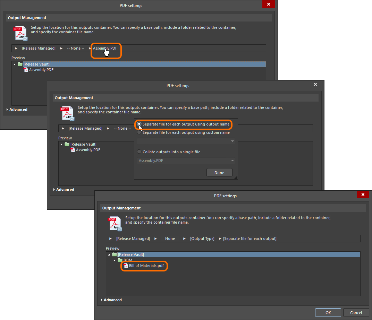The image size is (372, 320).
Task: Click Cancel in the PDF settings dialog
Action: coord(356,313)
